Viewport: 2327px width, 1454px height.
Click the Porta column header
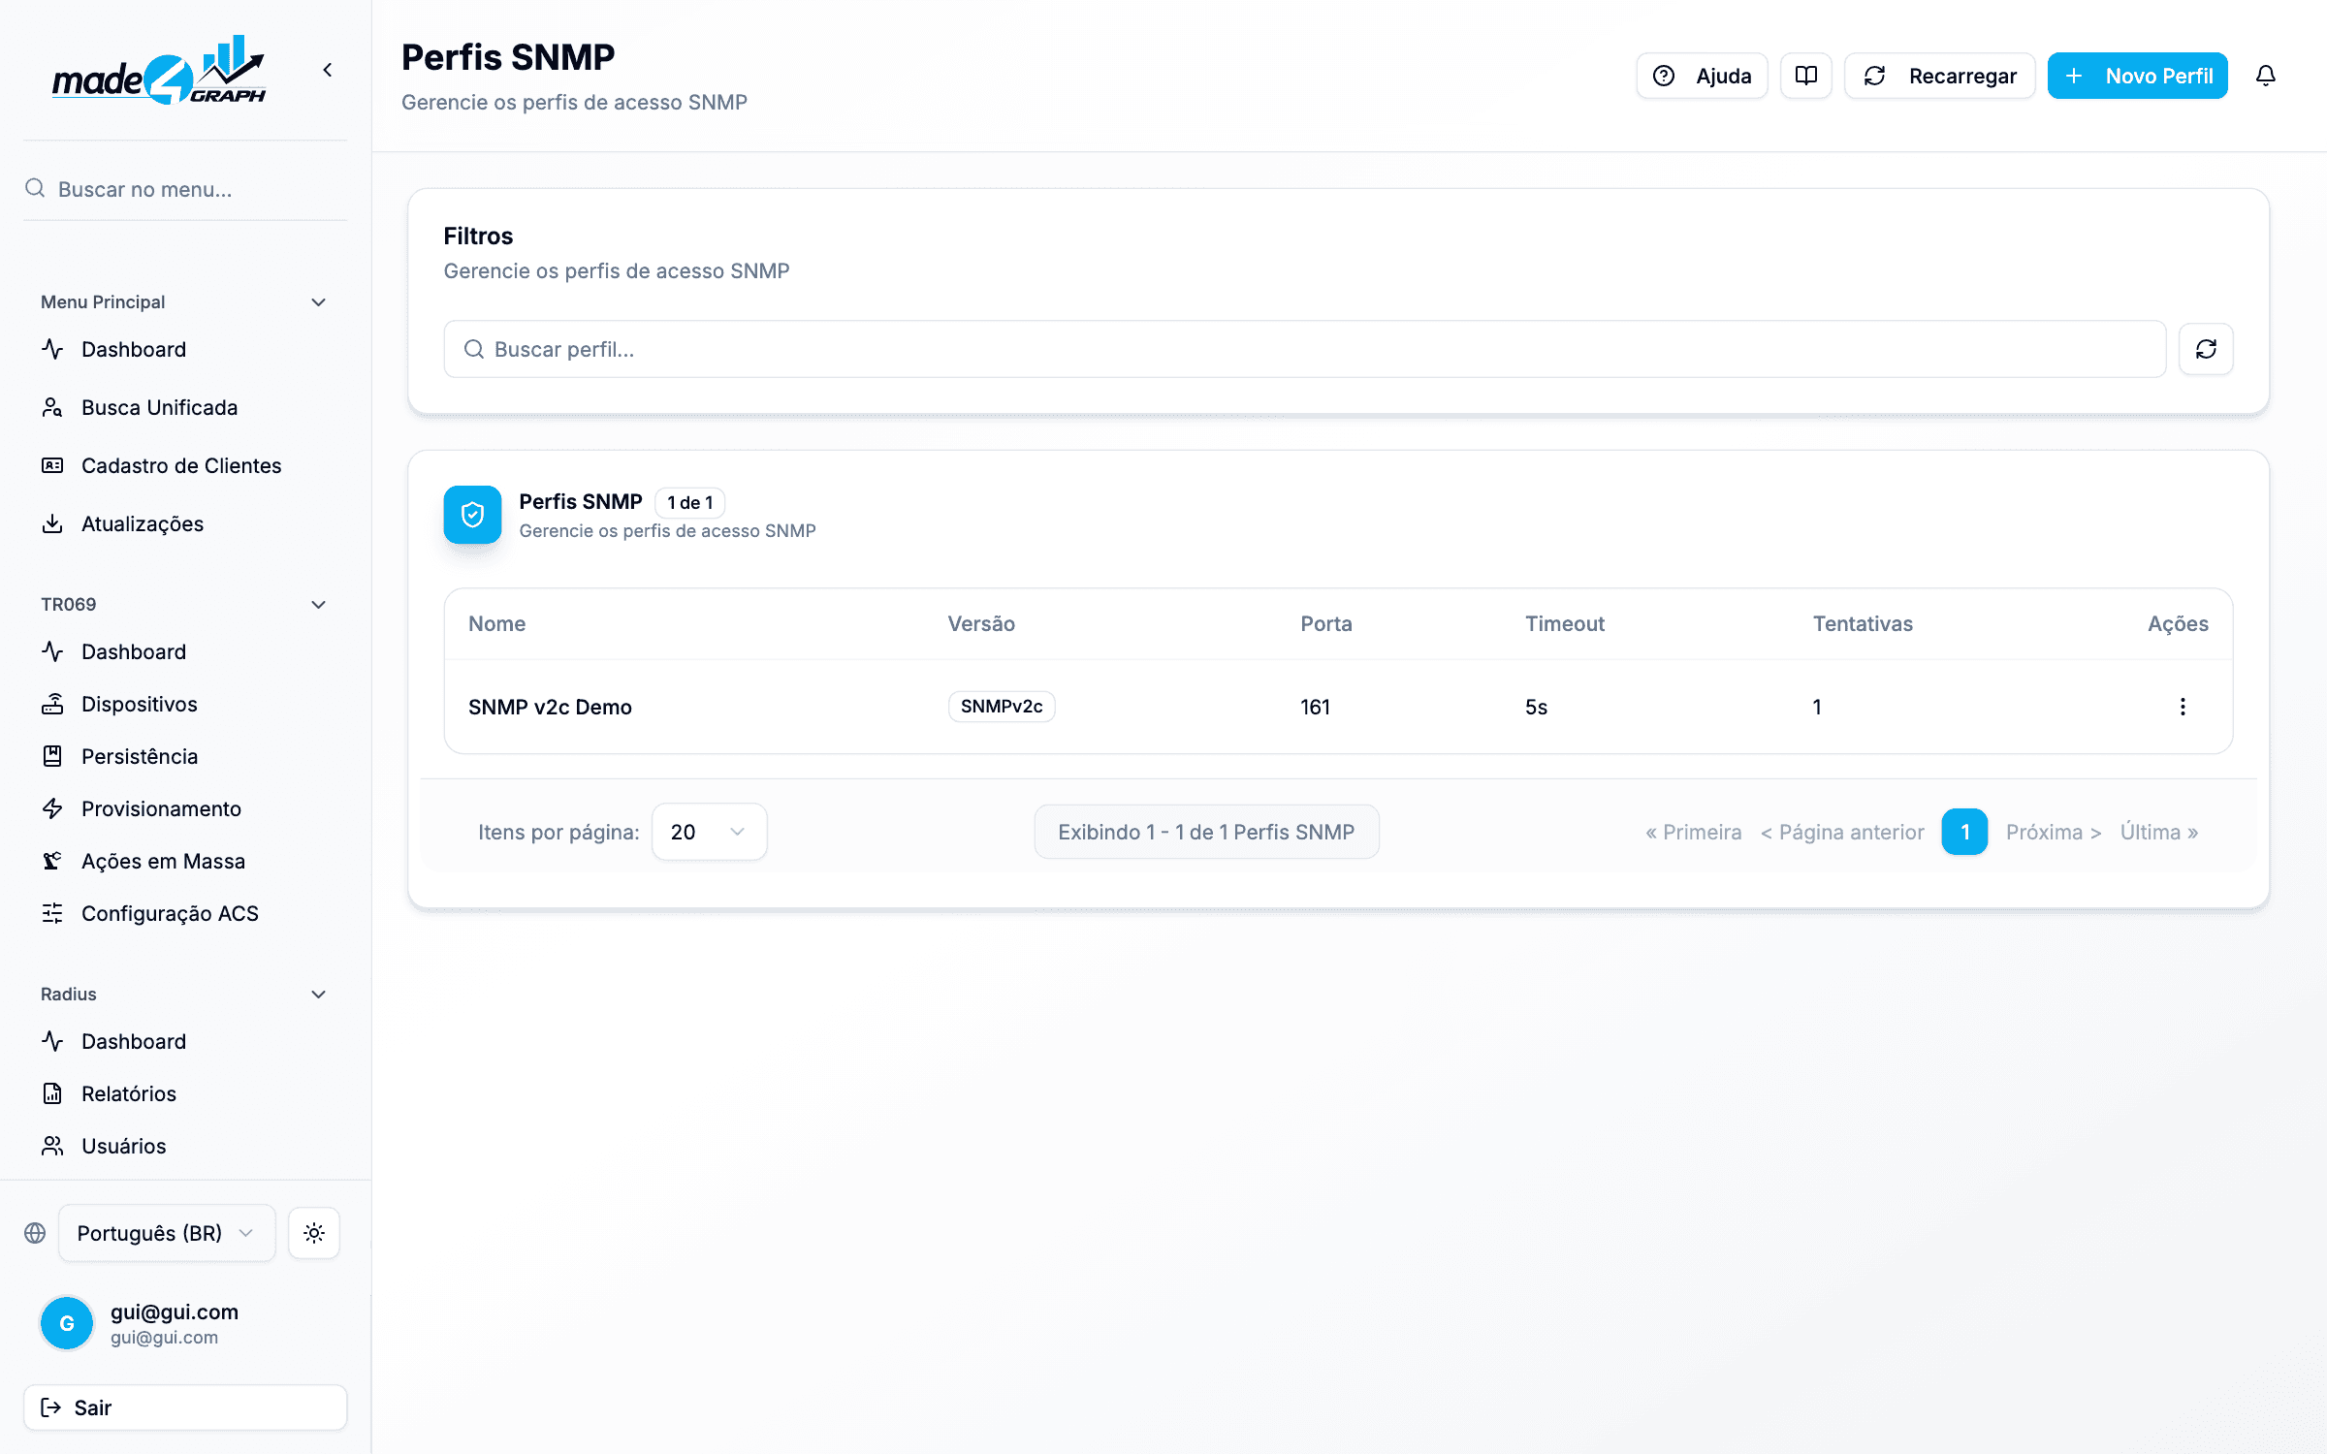pyautogui.click(x=1325, y=623)
